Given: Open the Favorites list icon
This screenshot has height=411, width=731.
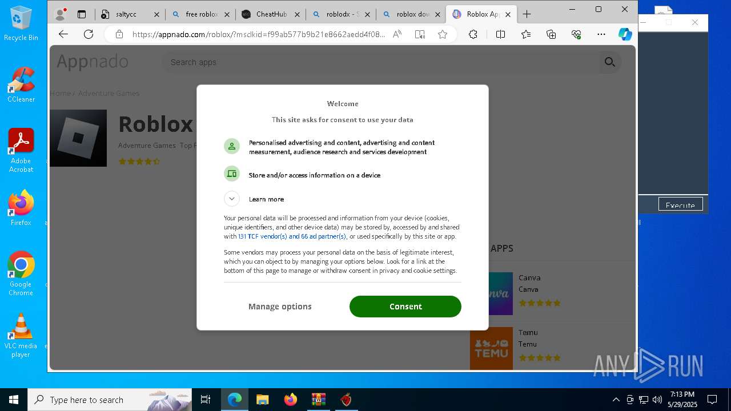Looking at the screenshot, I should point(526,34).
